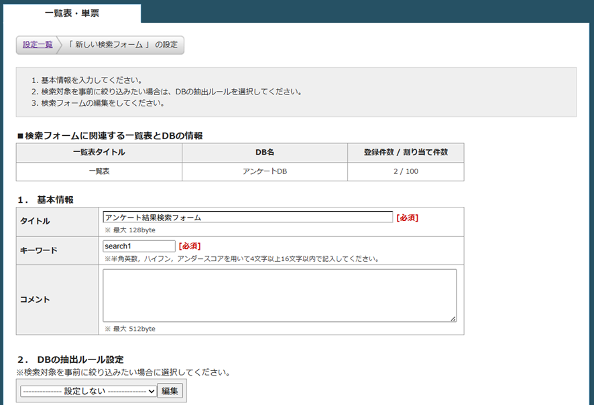Click the 「新しい検索フォーム」の設定 breadcrumb
This screenshot has width=594, height=405.
(x=123, y=45)
